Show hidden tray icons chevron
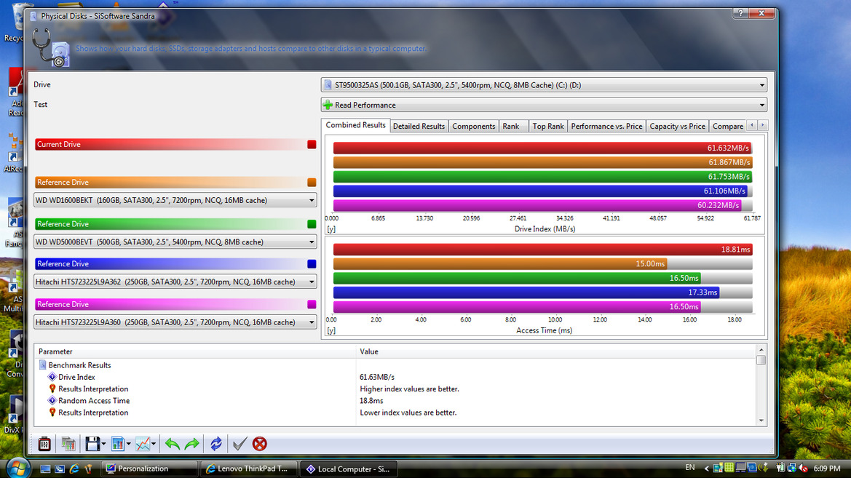851x478 pixels. [x=706, y=469]
